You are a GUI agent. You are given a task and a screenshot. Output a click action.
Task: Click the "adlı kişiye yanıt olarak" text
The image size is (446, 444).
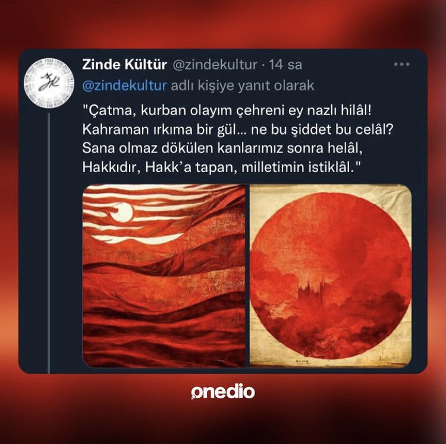243,85
